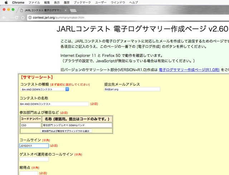This screenshot has height=175, width=229.
Task: Open the ウインドウ menu
Action: coord(118,3)
